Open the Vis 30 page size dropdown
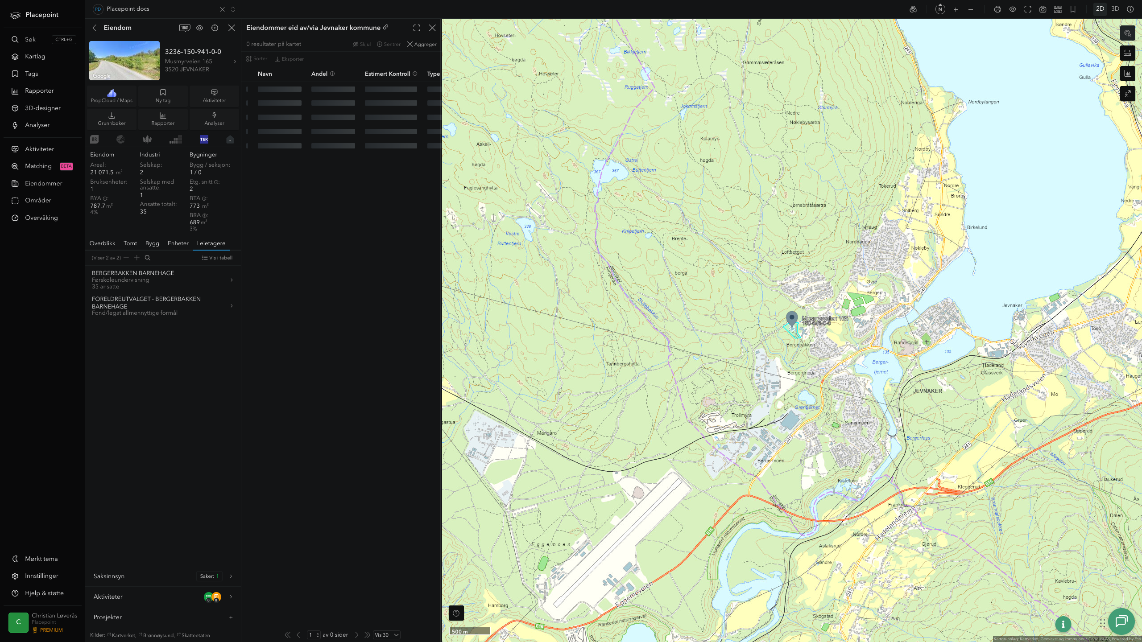 click(386, 635)
